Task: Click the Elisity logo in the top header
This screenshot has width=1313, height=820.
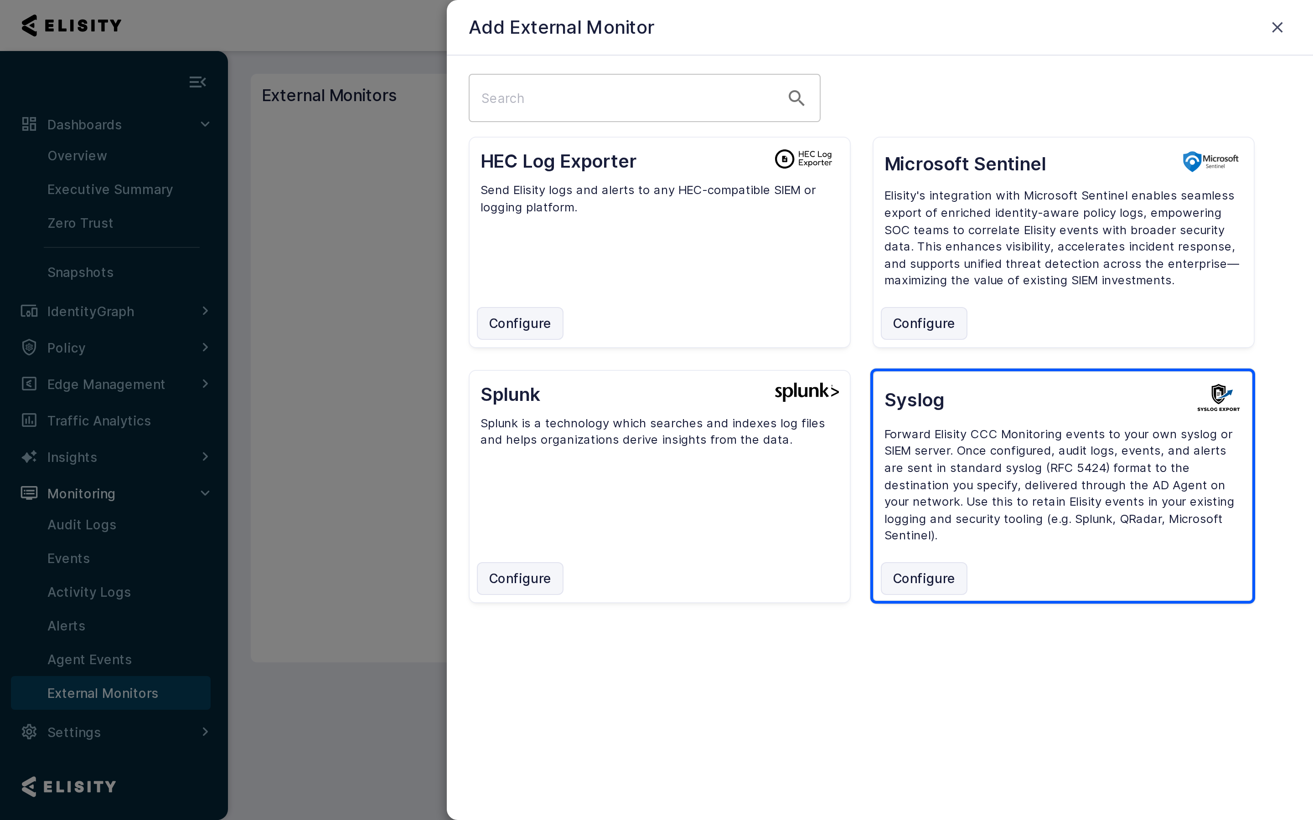Action: [x=72, y=26]
